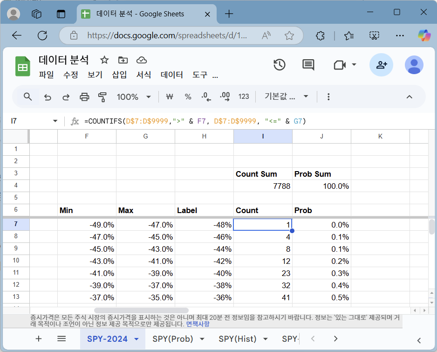The height and width of the screenshot is (352, 437).
Task: Click the horizontal scrollbar thumb
Action: [x=141, y=311]
